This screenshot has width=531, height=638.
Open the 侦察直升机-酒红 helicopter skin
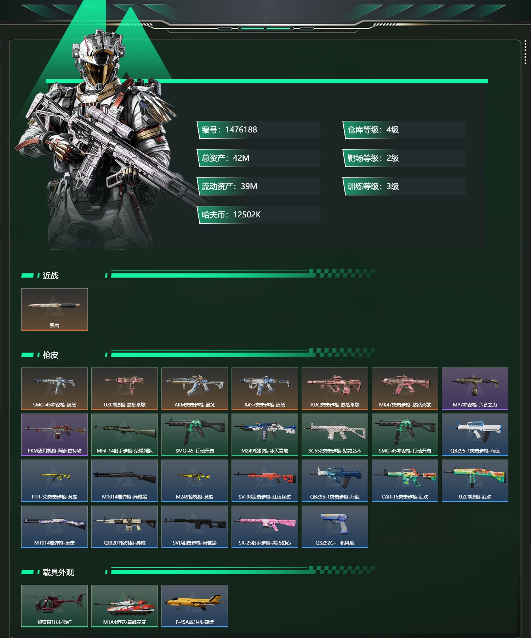point(55,606)
